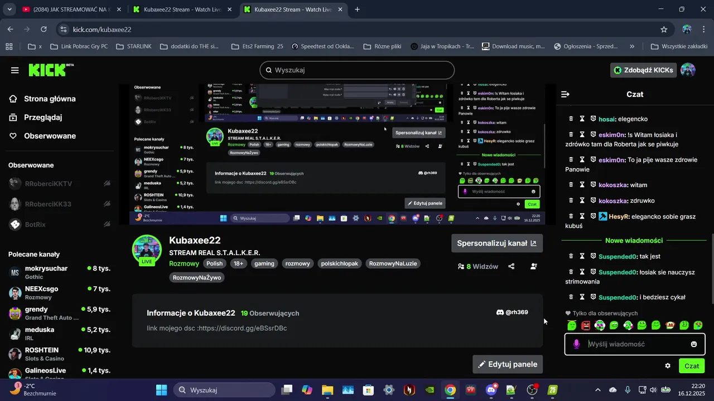Open the @rh369 Discord link
Screen dimensions: 714x401
click(x=512, y=312)
